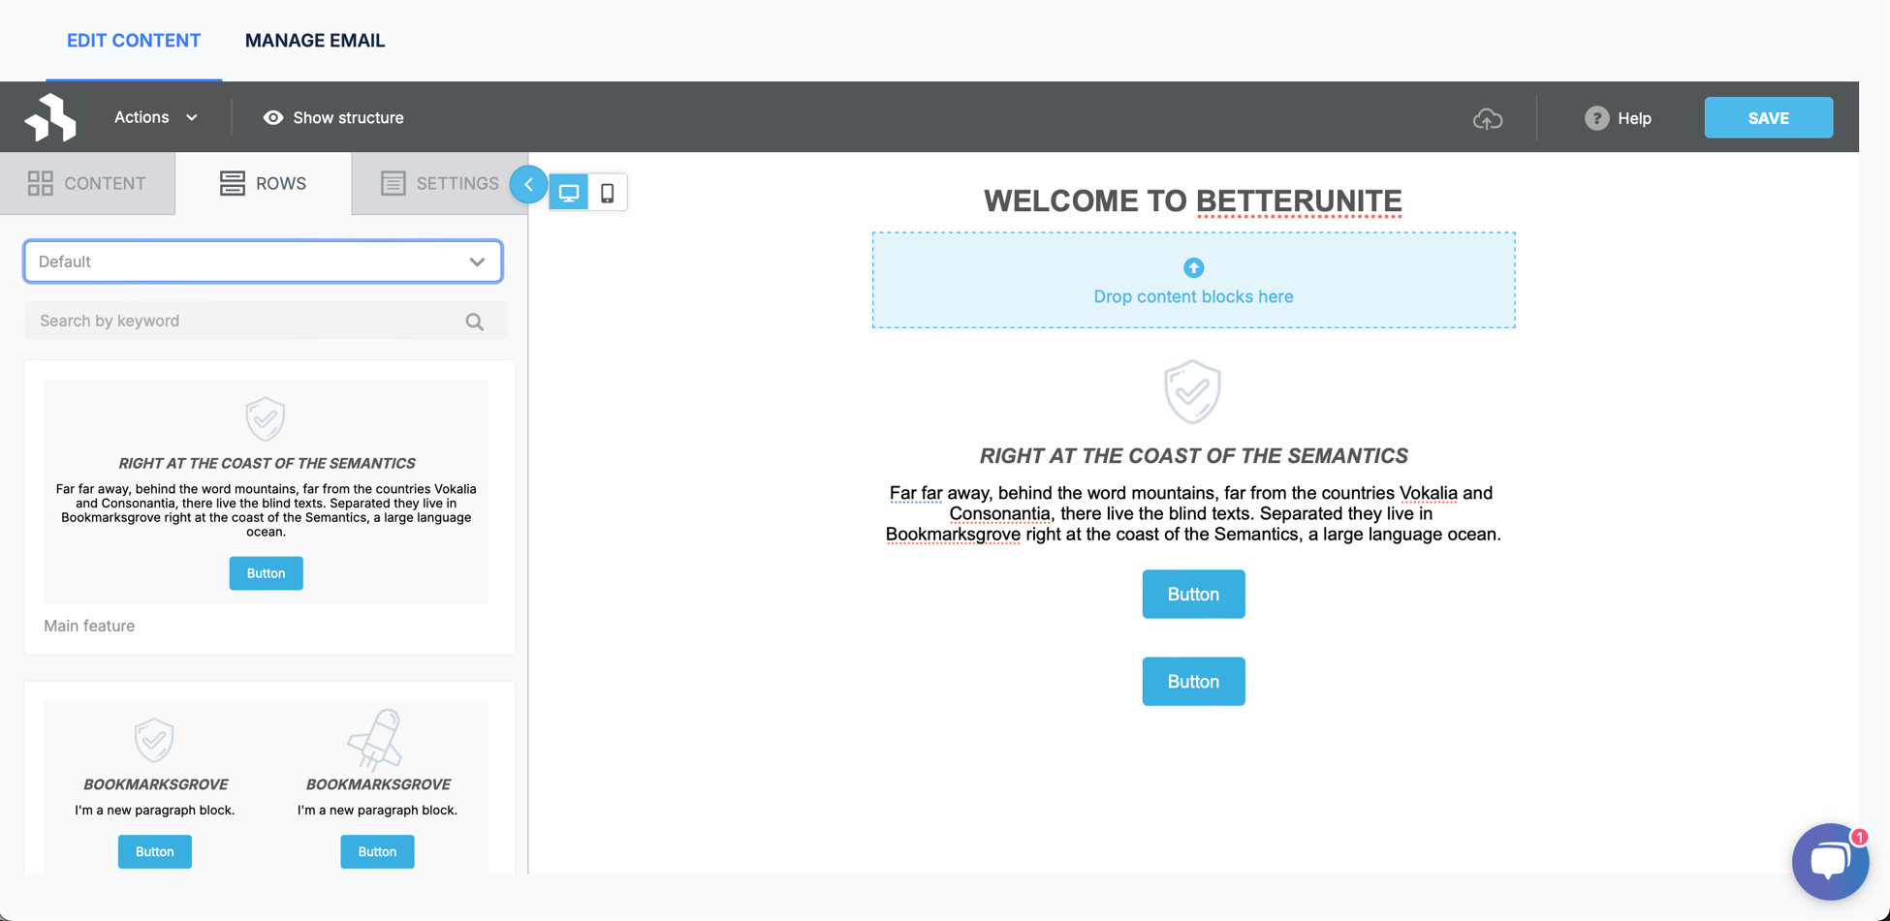Click left BOOKMARKSGROVE title in row preview
The width and height of the screenshot is (1890, 921).
[x=155, y=784]
